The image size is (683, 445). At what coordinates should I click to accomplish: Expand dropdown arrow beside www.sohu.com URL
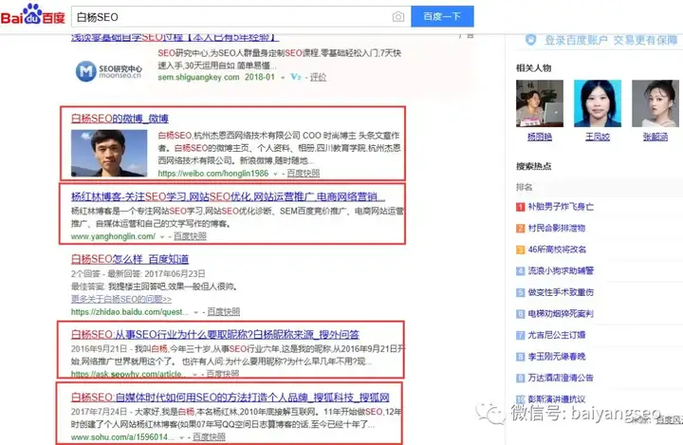[x=181, y=437]
